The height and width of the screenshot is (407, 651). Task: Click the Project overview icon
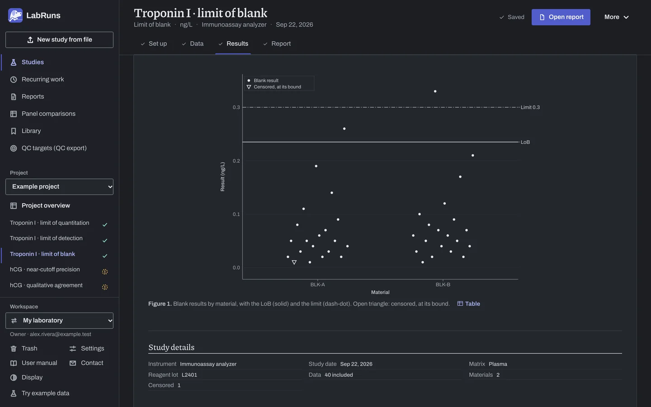14,206
